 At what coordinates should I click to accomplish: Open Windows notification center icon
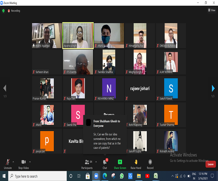tap(212, 176)
